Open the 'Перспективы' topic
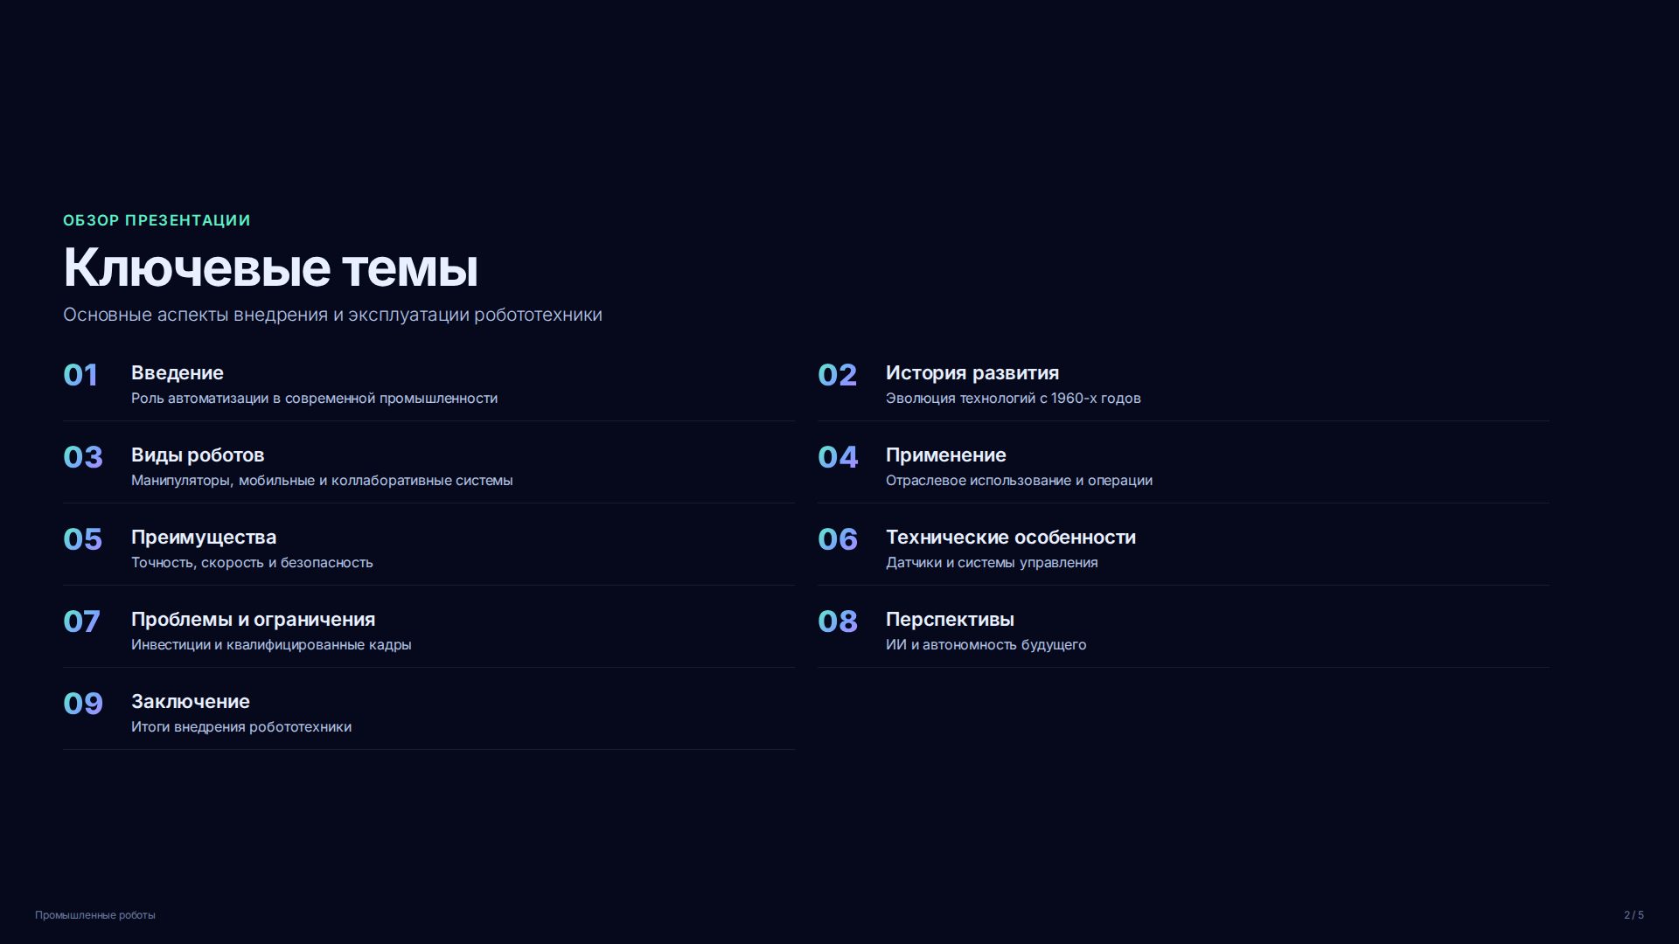The image size is (1679, 944). [x=950, y=620]
